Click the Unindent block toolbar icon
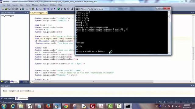This screenshot has width=195, height=109. 48,9
